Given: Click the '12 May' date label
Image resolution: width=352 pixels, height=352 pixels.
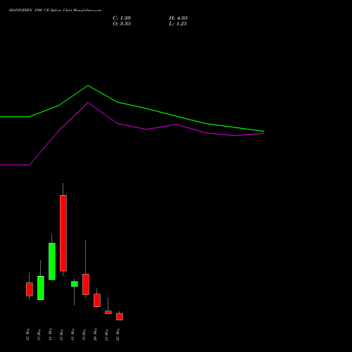Looking at the screenshot, I should click(x=27, y=334).
